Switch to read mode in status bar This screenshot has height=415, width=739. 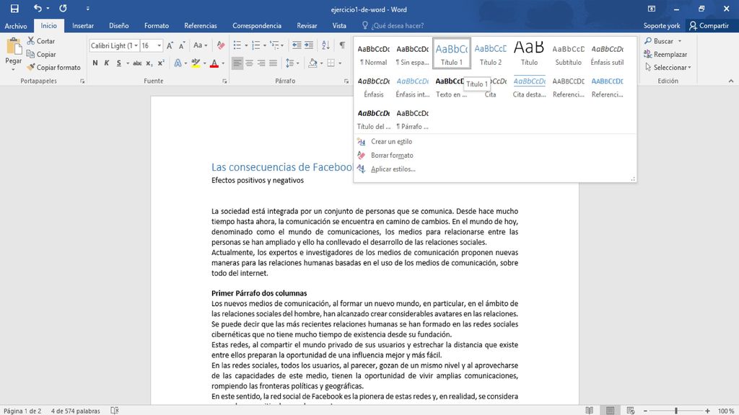(x=589, y=411)
